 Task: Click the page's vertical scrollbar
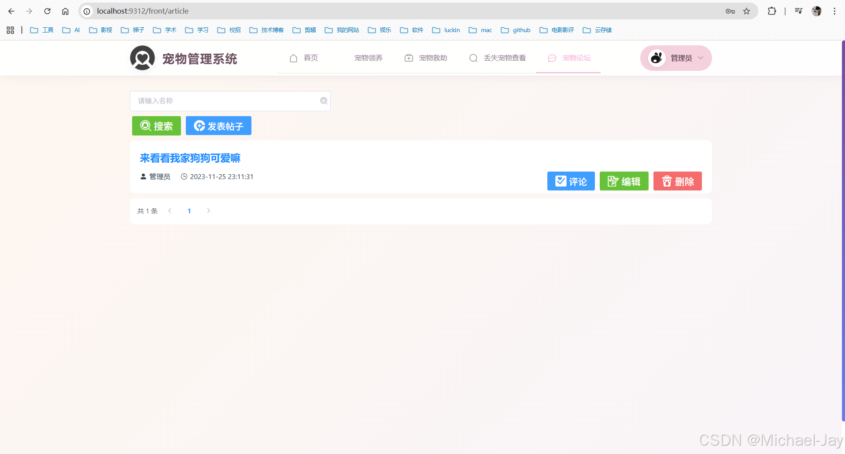point(843,231)
